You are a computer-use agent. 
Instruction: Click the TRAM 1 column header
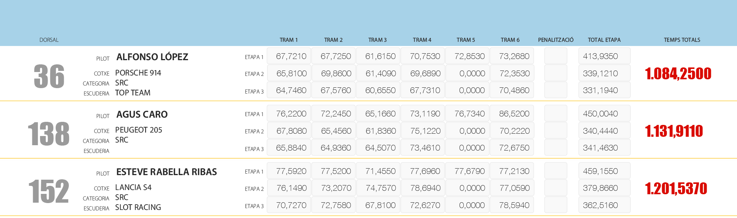(288, 40)
